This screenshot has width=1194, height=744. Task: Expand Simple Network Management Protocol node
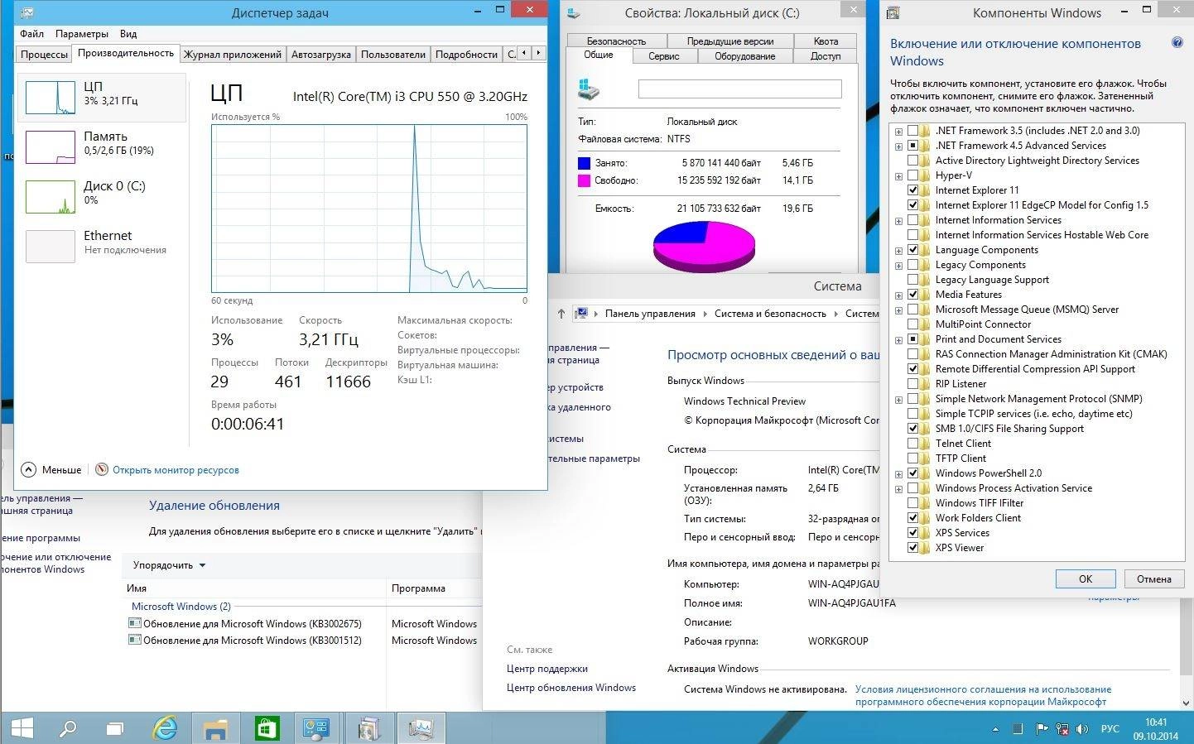(898, 400)
